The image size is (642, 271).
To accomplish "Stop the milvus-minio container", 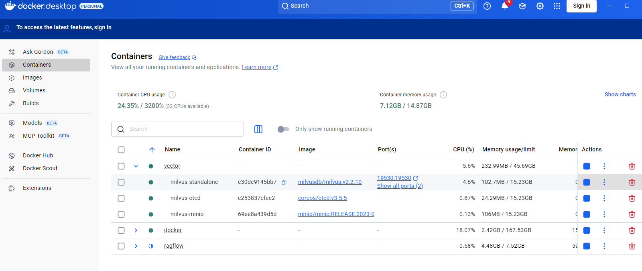I will pyautogui.click(x=587, y=214).
